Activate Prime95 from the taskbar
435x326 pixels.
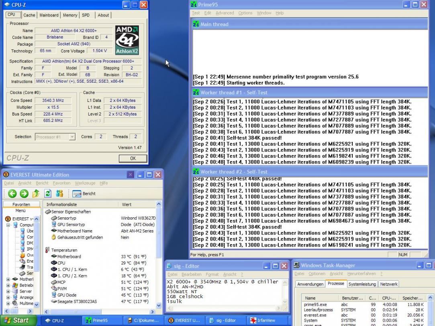[x=102, y=320]
